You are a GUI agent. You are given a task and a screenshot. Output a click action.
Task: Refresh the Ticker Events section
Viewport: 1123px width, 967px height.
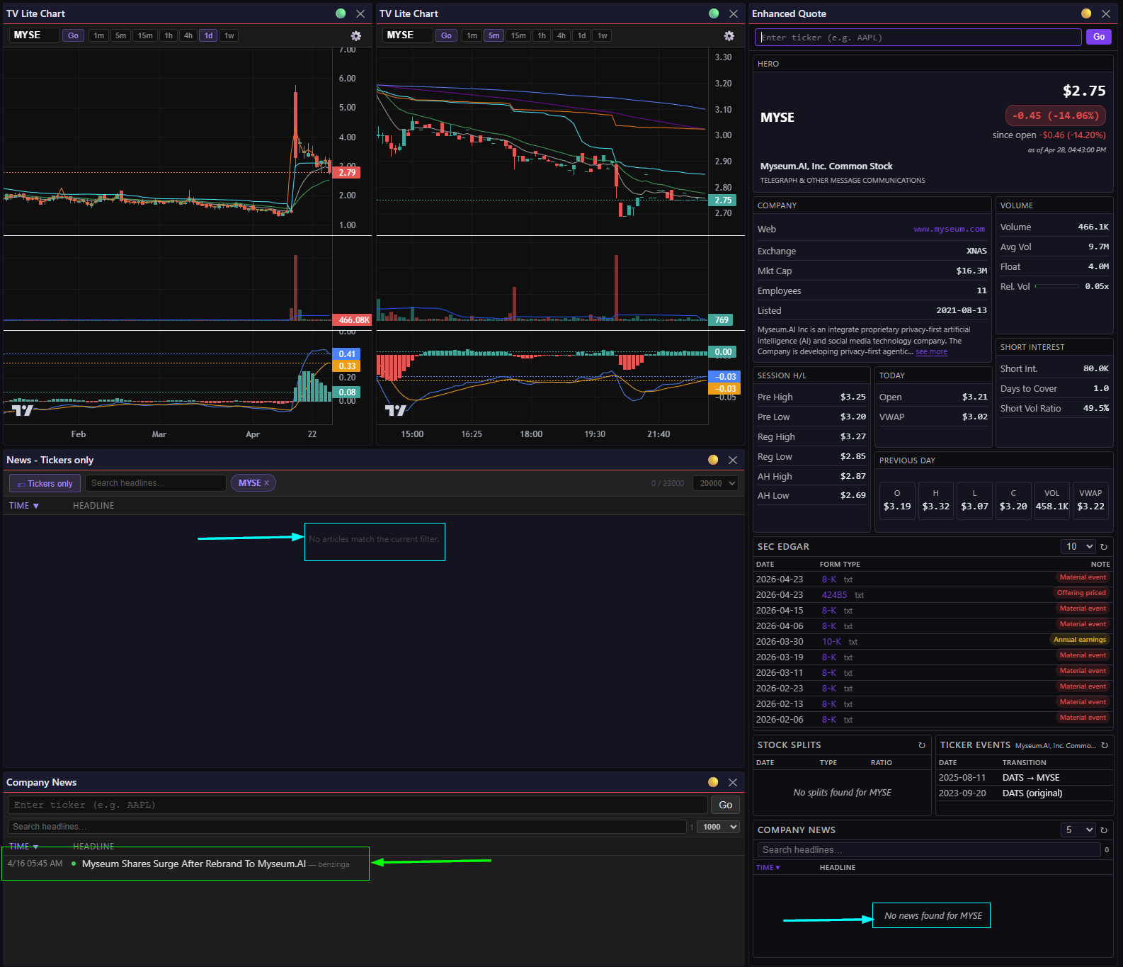(x=1104, y=745)
